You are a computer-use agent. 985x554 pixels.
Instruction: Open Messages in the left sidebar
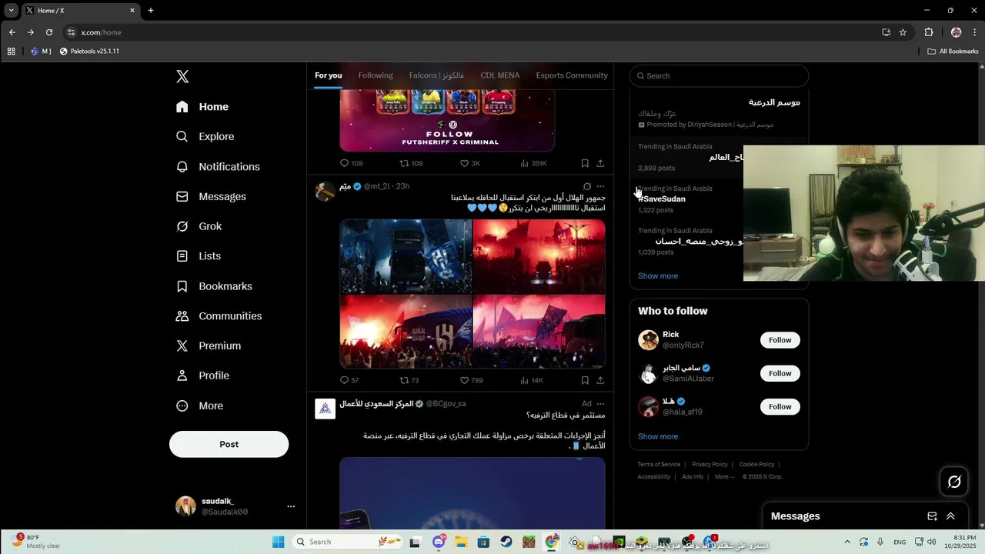tap(211, 197)
